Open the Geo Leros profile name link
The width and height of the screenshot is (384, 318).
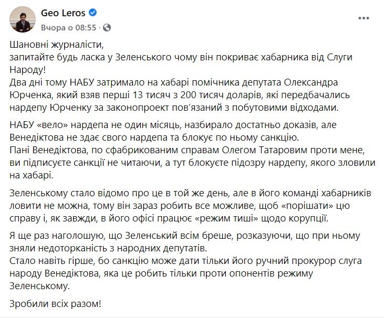point(63,13)
